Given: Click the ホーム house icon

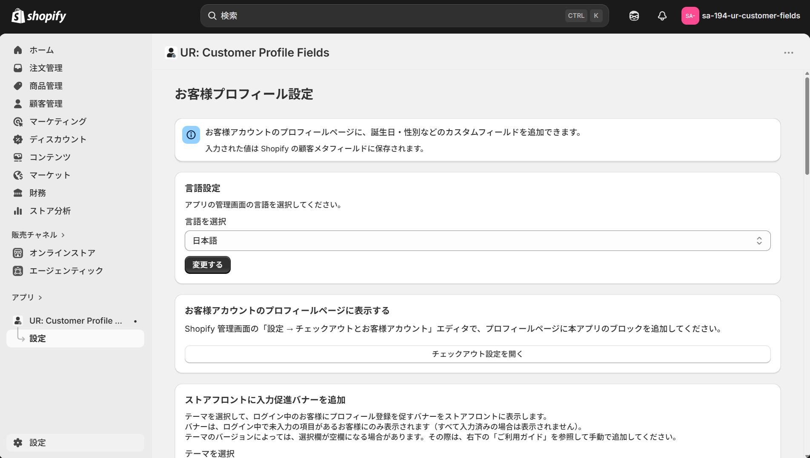Looking at the screenshot, I should pos(18,50).
